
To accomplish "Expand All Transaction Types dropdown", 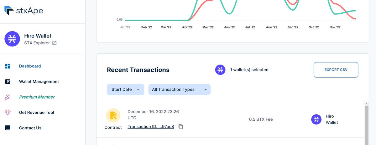I will [x=179, y=89].
